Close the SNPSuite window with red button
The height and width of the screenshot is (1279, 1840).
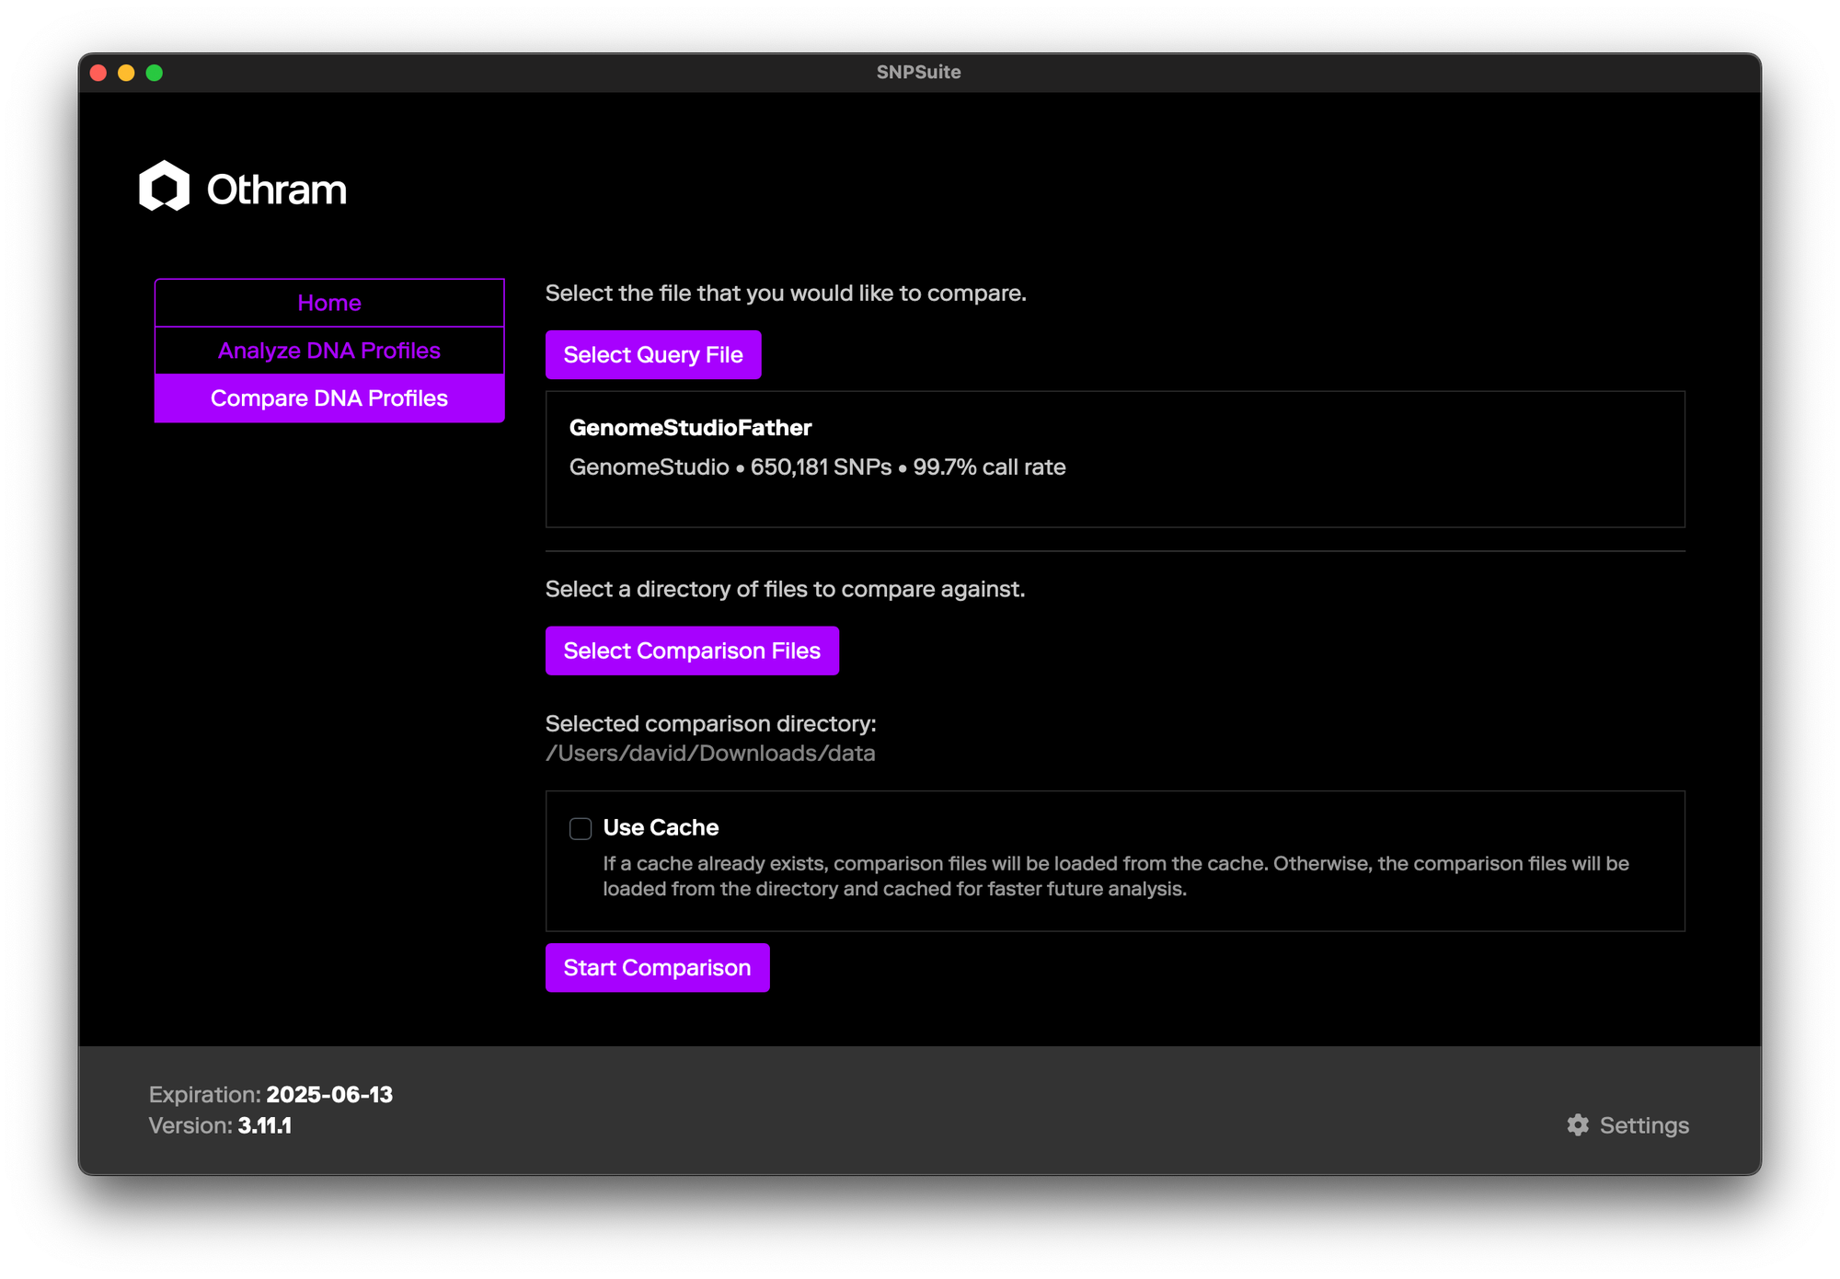click(x=98, y=73)
